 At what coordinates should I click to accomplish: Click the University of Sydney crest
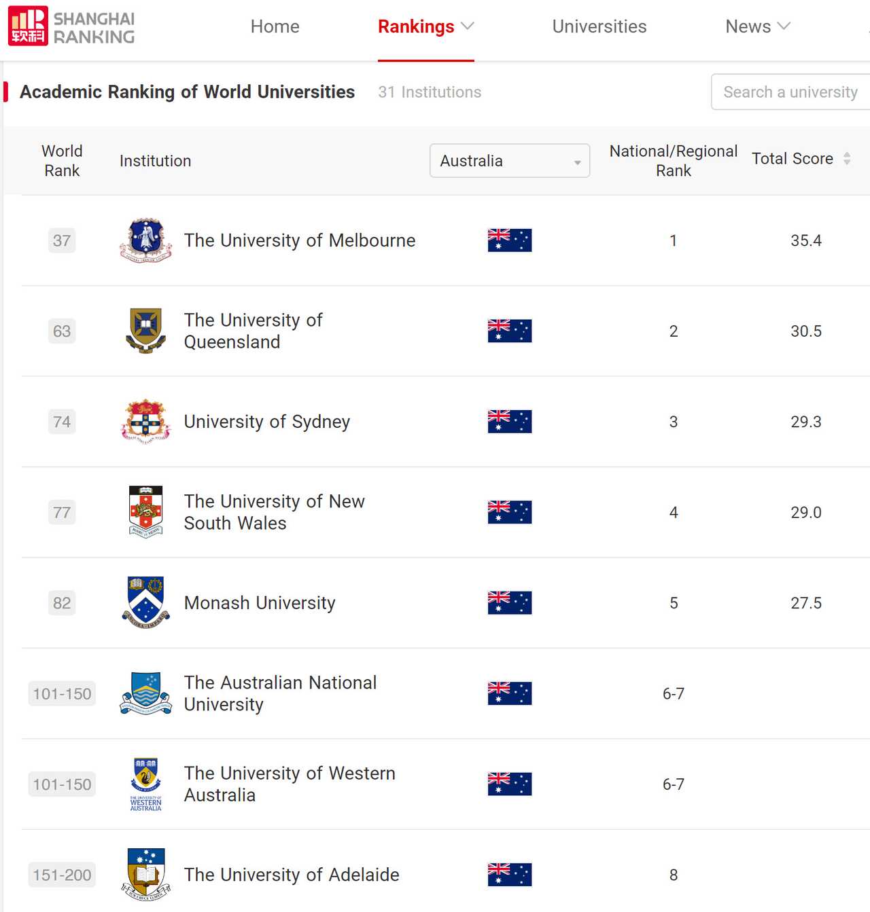tap(145, 422)
